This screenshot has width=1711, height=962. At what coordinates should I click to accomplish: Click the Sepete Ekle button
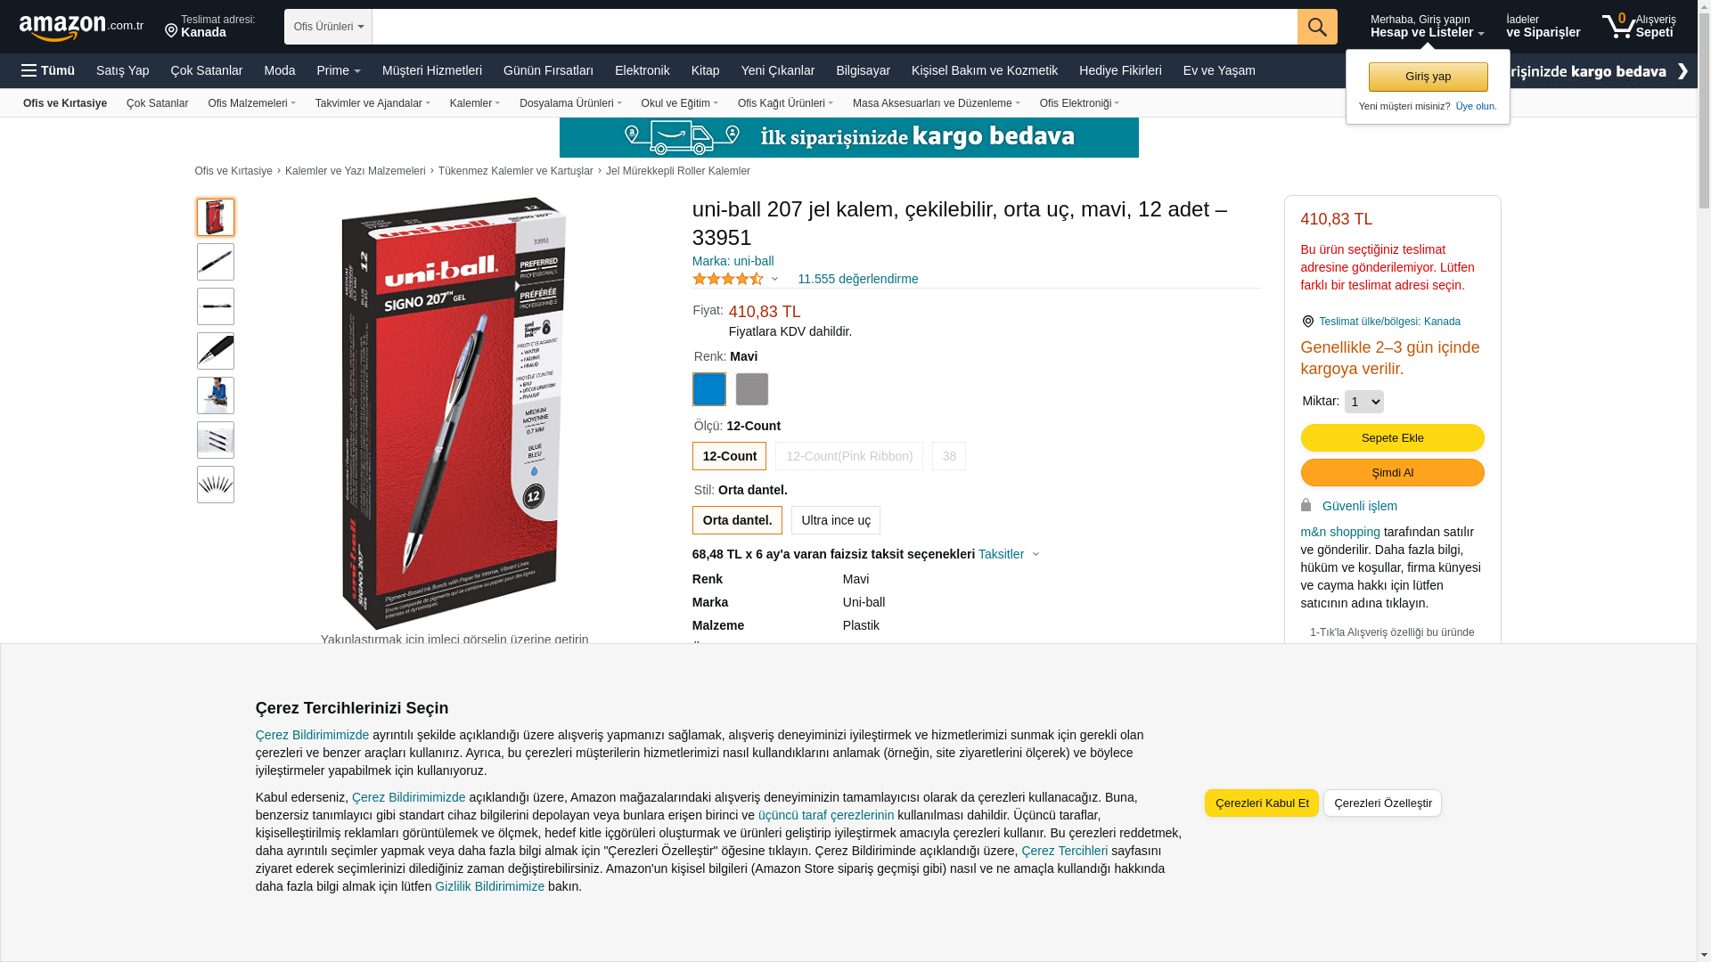1392,437
